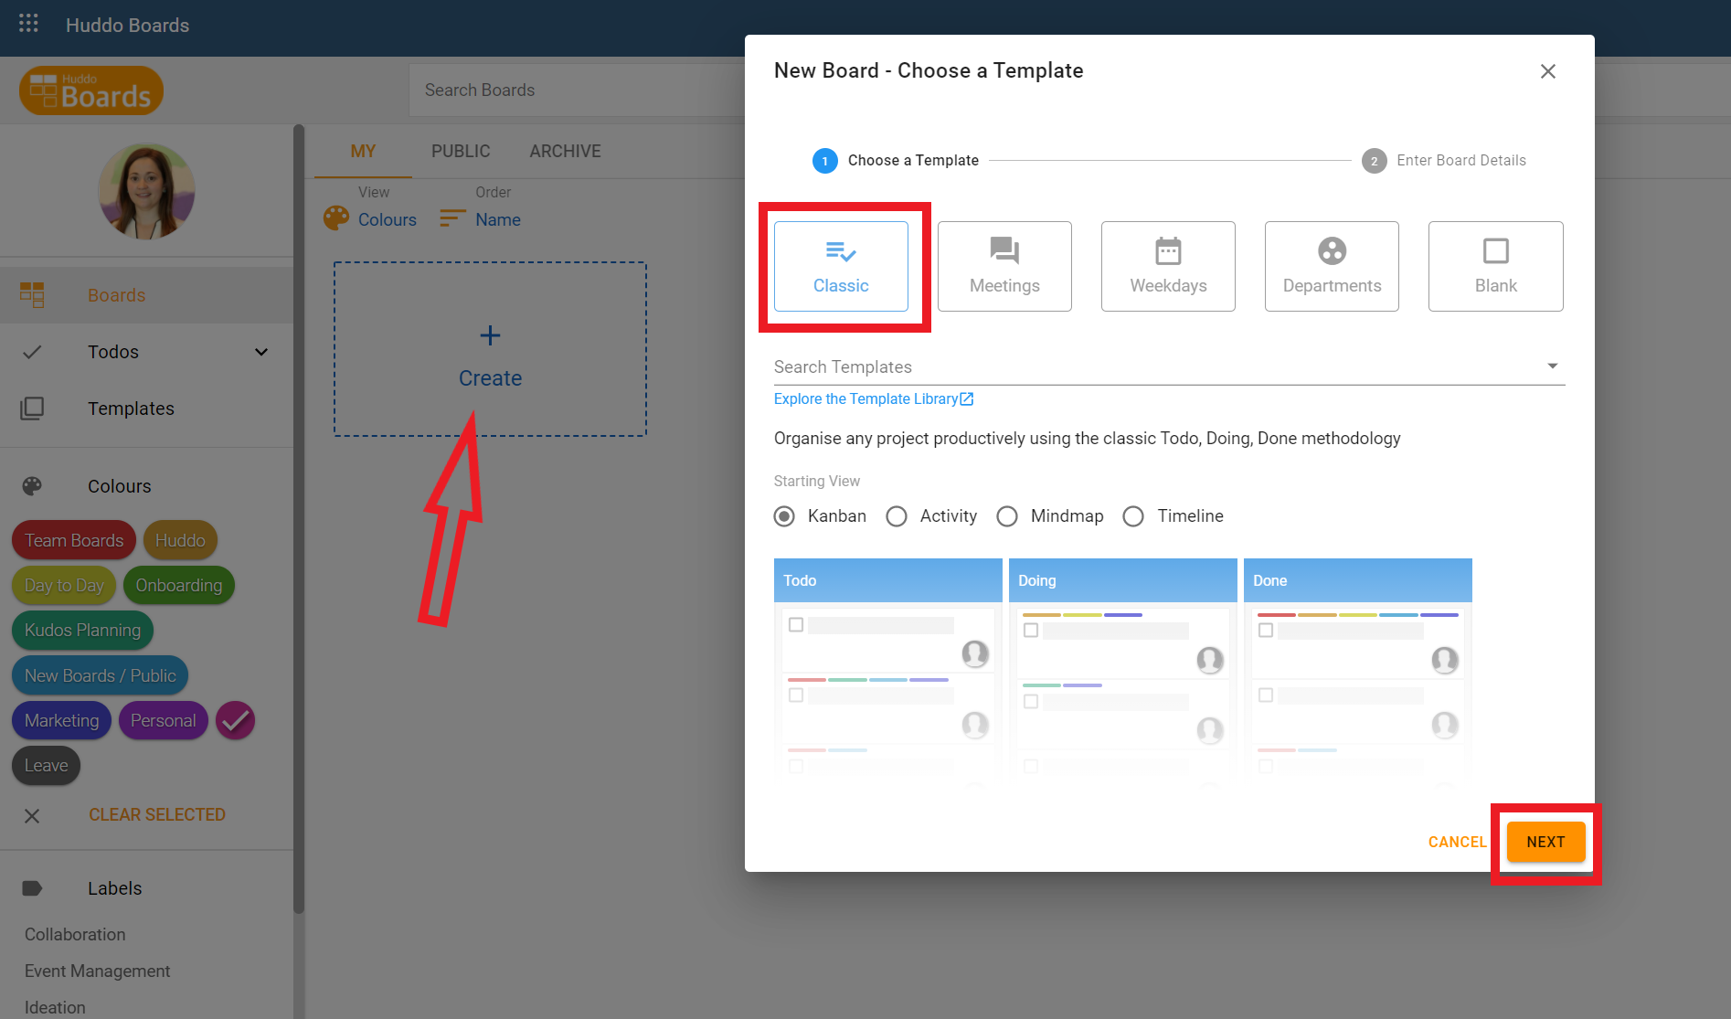
Task: Open Boards from the sidebar
Action: (146, 295)
